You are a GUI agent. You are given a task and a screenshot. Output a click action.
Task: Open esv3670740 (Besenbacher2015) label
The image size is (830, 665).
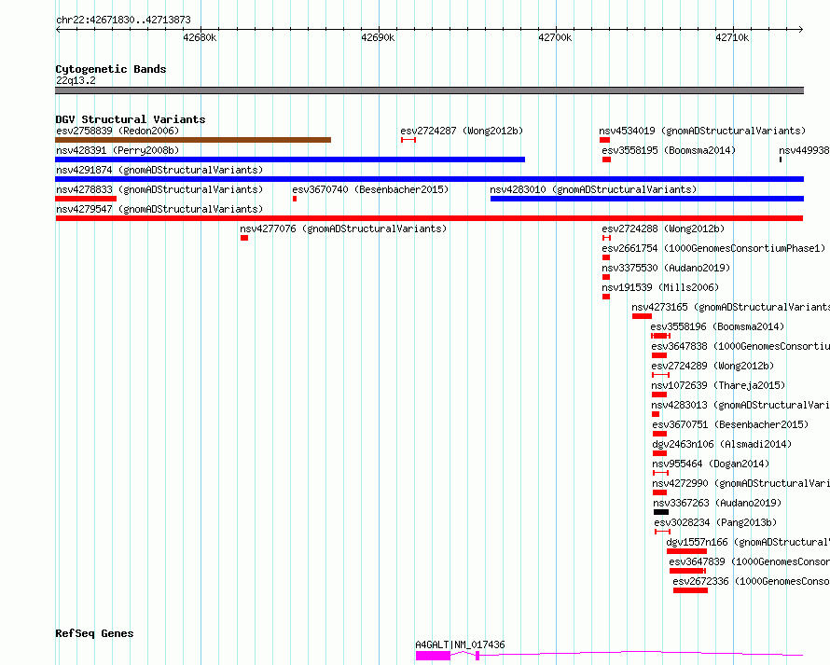click(x=370, y=189)
